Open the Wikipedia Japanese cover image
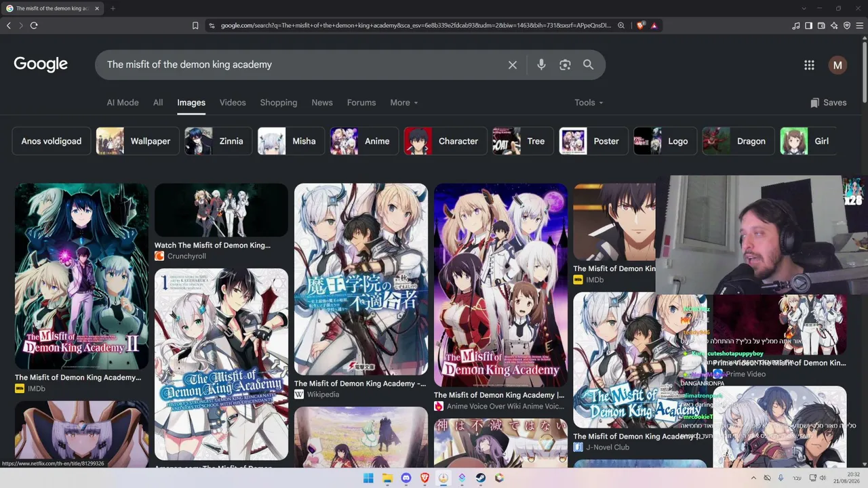The height and width of the screenshot is (488, 868). (361, 279)
